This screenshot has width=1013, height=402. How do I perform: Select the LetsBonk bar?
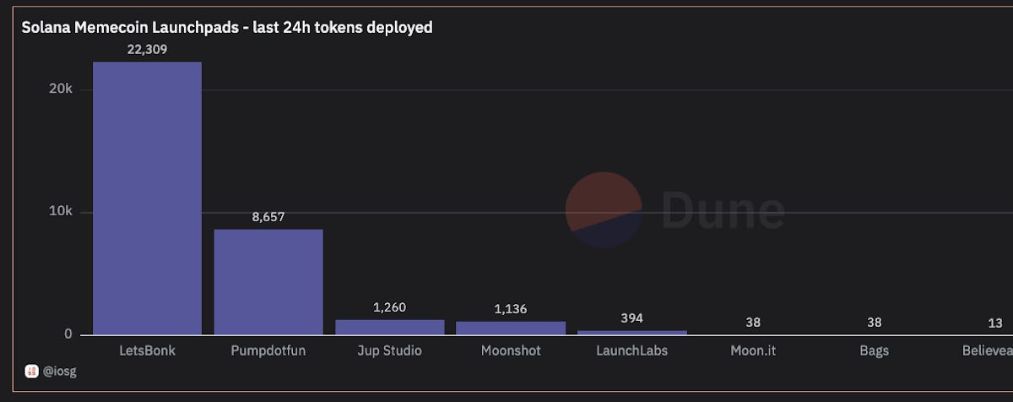147,198
